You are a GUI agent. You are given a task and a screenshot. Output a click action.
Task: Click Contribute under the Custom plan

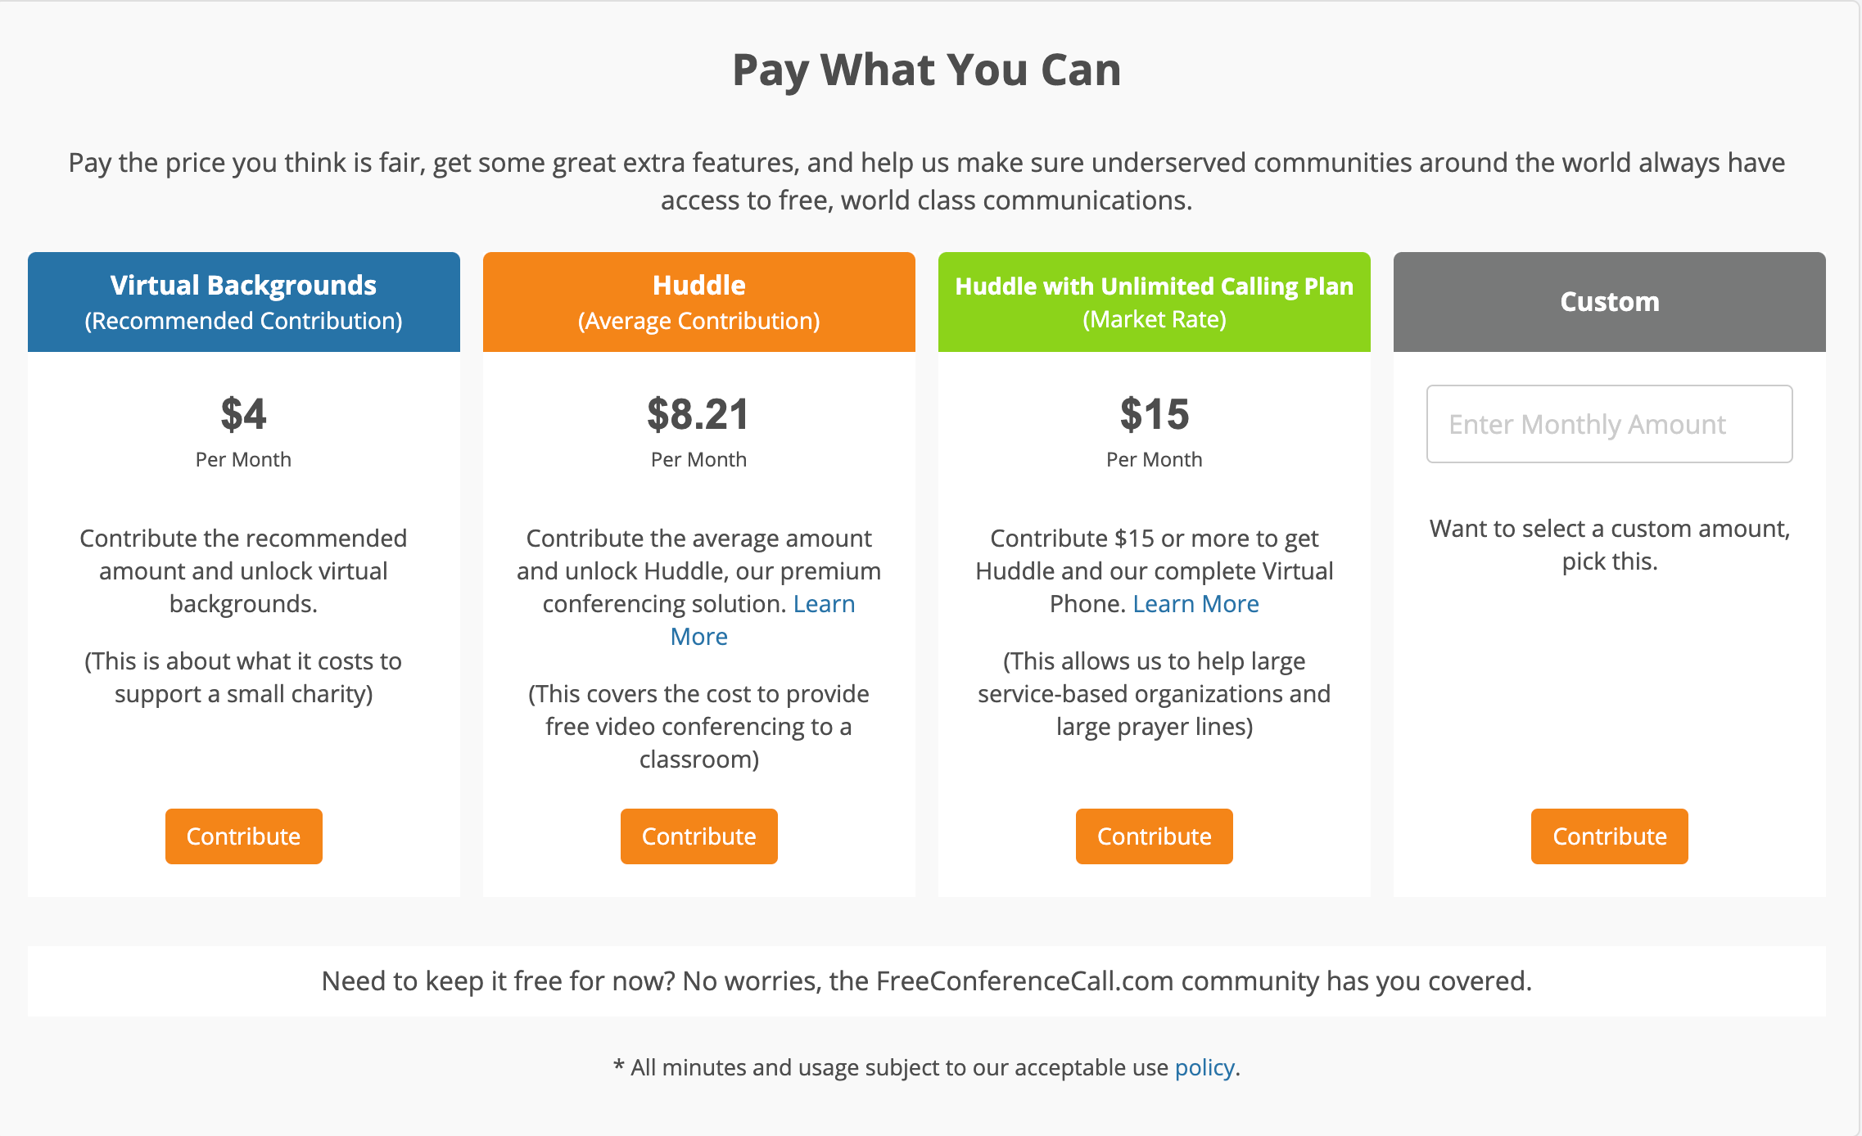pyautogui.click(x=1608, y=836)
